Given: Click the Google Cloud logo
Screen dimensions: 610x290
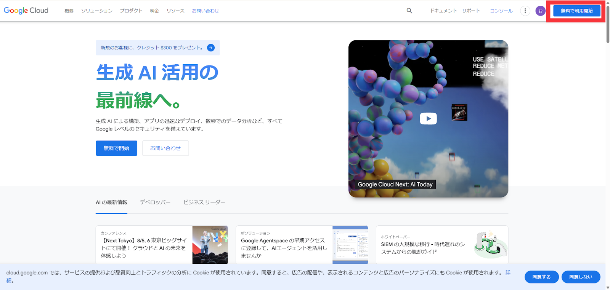Looking at the screenshot, I should (x=26, y=11).
